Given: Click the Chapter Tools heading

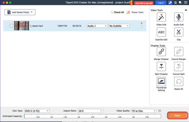Looking at the screenshot, I should (x=158, y=46).
